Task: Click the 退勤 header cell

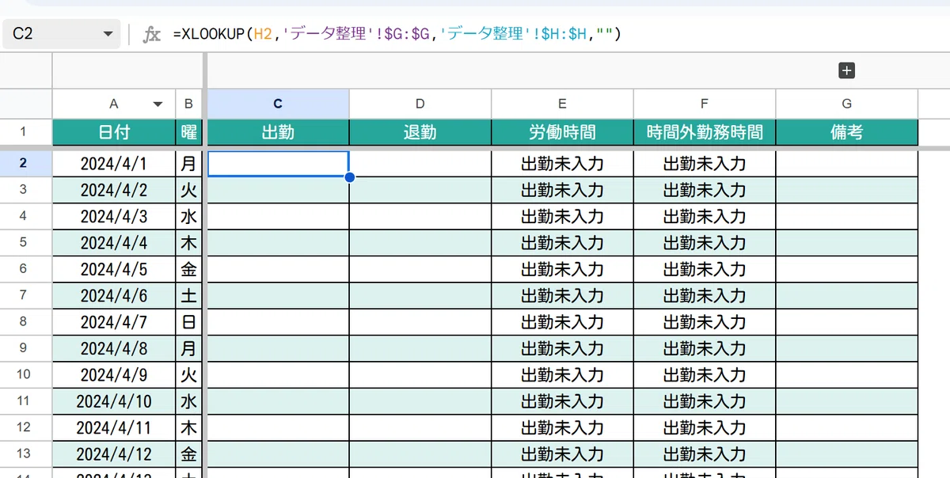Action: point(420,132)
